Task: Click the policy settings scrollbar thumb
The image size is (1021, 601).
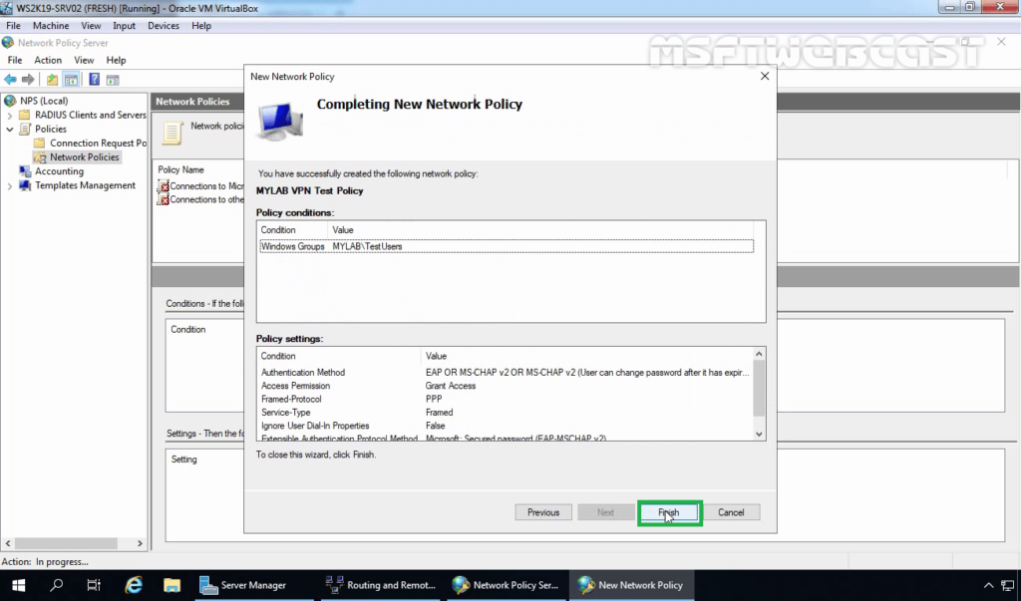Action: click(759, 388)
